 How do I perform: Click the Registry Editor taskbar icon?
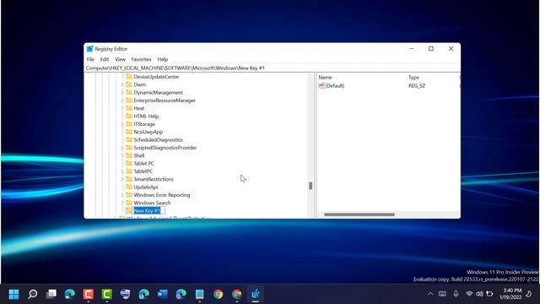coord(255,294)
